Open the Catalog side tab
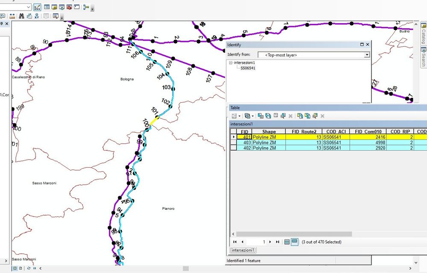The image size is (427, 273). (x=424, y=34)
